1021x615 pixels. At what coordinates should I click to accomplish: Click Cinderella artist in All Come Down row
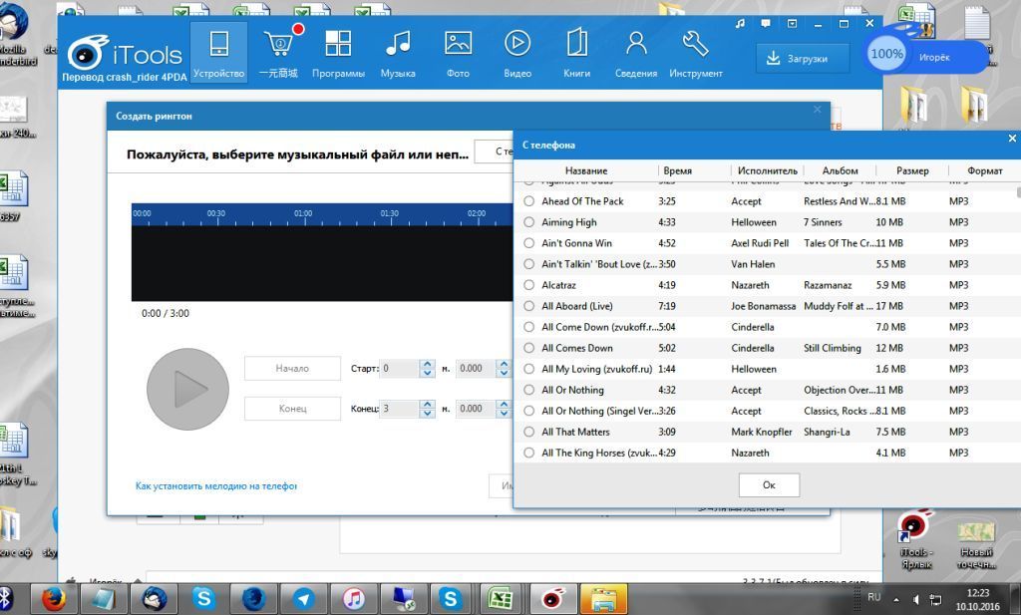click(x=753, y=327)
